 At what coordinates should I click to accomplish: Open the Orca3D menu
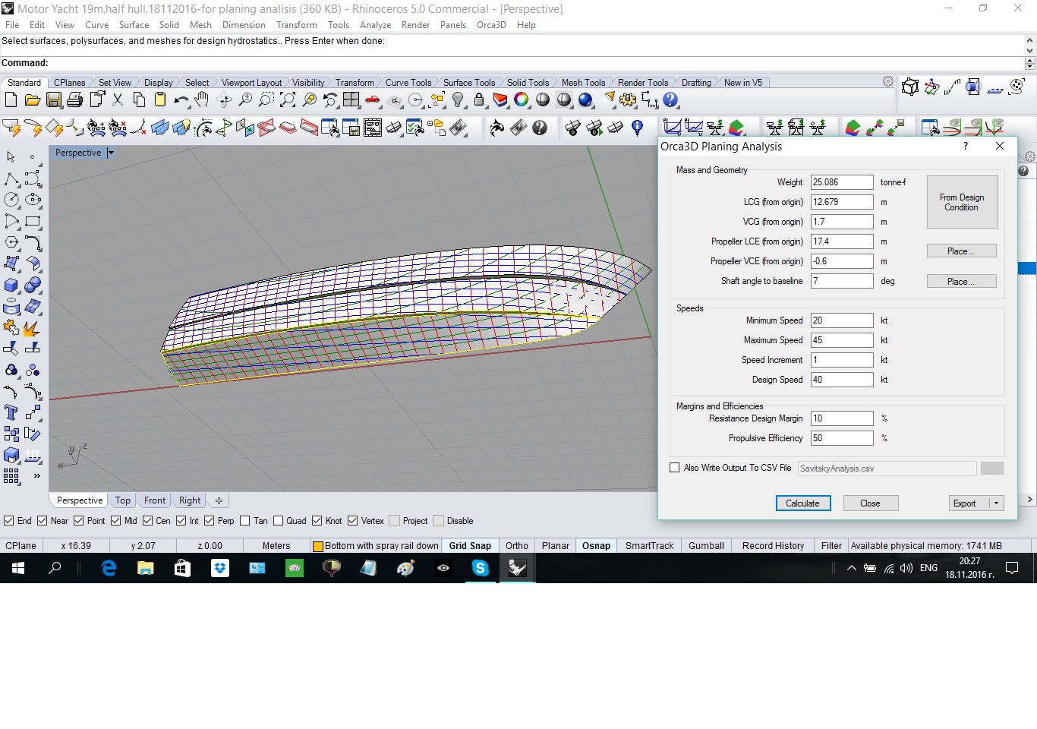(491, 25)
